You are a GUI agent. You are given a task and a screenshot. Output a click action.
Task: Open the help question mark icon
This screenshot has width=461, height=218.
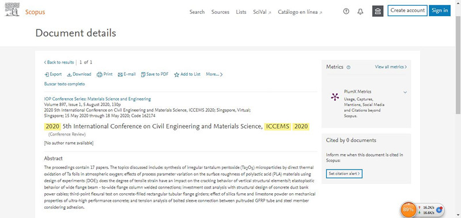click(346, 12)
